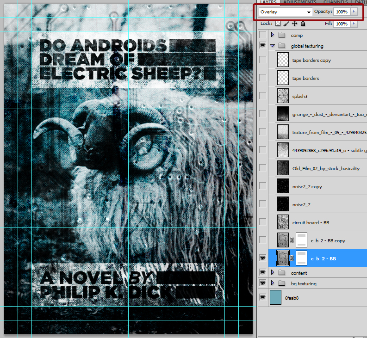The image size is (367, 338).
Task: Select the Old_Film_02 layer thumbnail
Action: (283, 168)
